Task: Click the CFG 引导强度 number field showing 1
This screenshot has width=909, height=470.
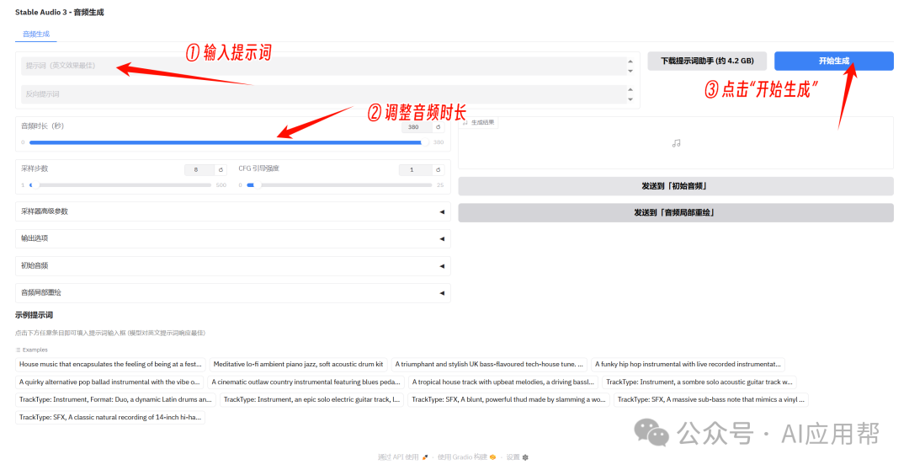Action: (415, 170)
